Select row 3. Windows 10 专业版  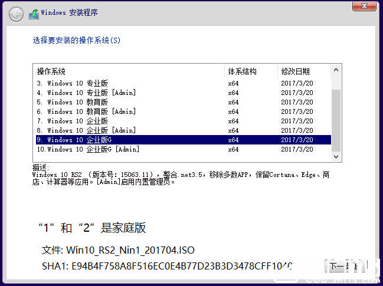click(184, 83)
